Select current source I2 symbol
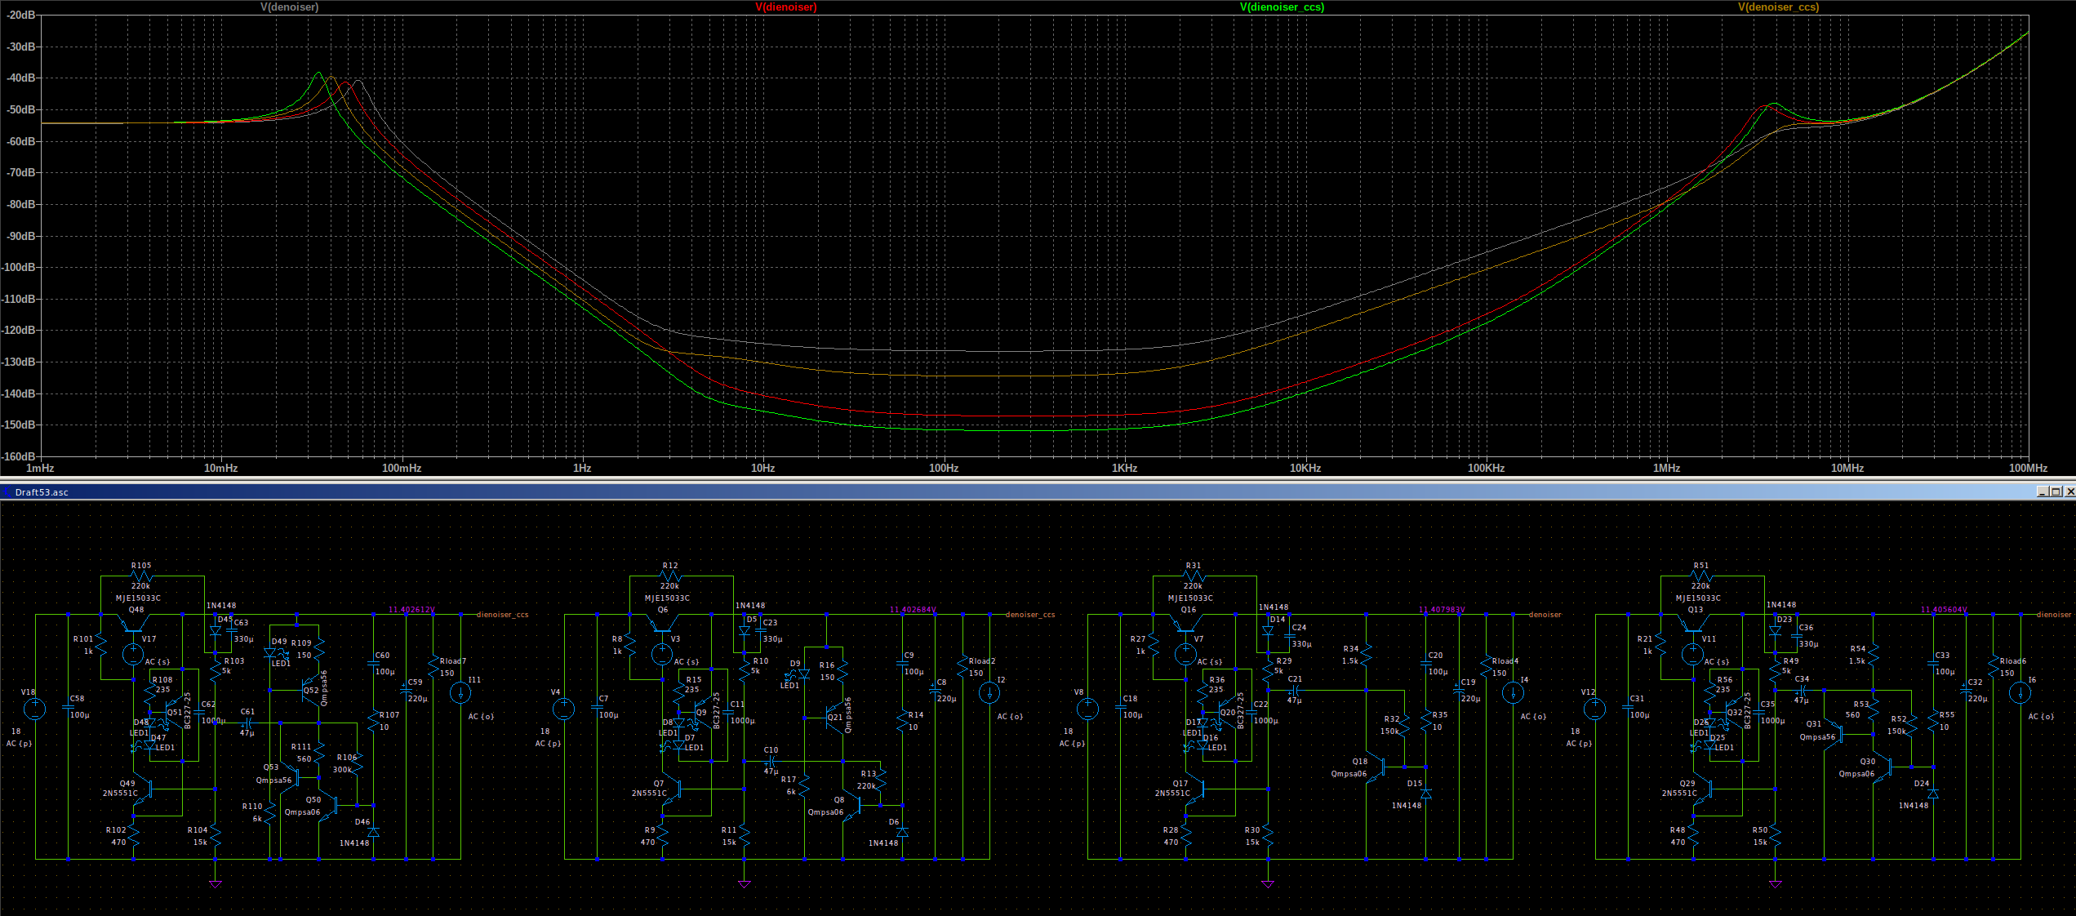Image resolution: width=2076 pixels, height=916 pixels. click(x=989, y=692)
